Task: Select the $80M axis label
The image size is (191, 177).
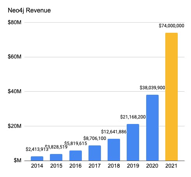Action: pos(14,22)
